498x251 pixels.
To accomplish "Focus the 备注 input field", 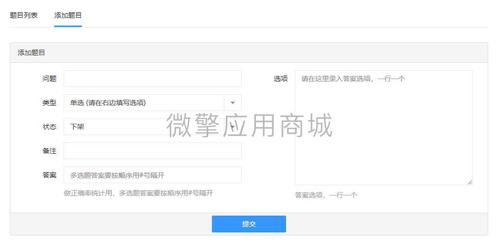I will pos(152,151).
